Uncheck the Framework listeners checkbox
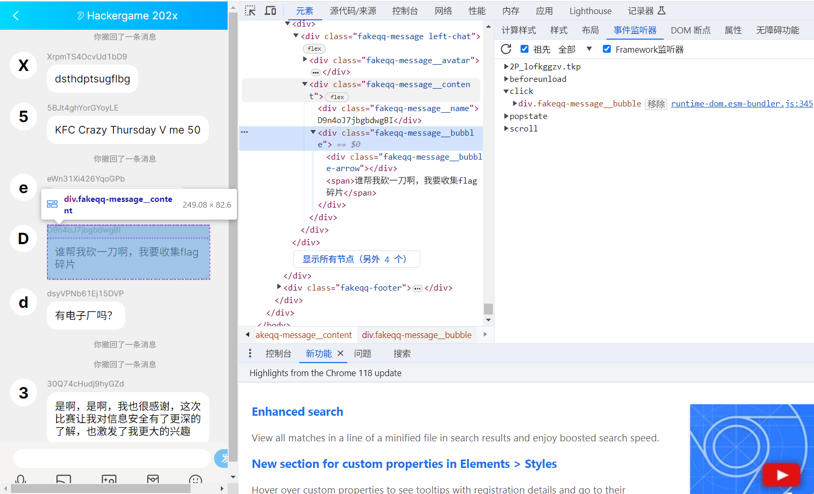814x494 pixels. click(x=607, y=49)
